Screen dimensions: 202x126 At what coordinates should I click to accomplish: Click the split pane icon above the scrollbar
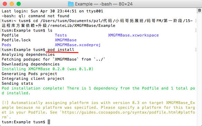200,10
